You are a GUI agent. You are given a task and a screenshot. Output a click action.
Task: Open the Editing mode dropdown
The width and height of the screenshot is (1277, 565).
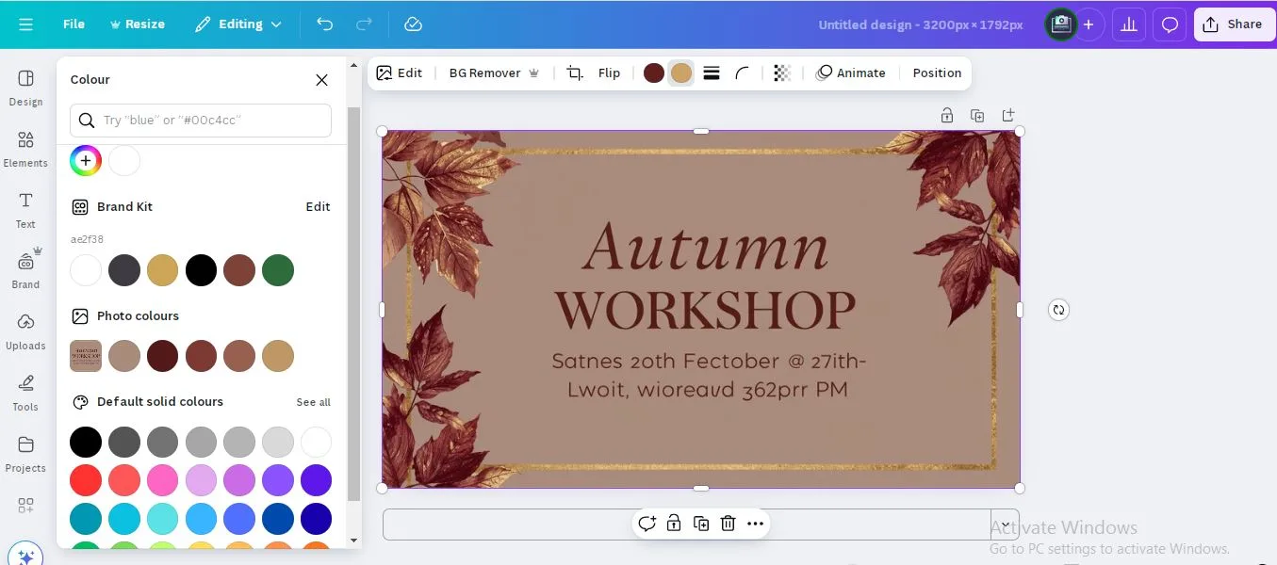click(239, 24)
